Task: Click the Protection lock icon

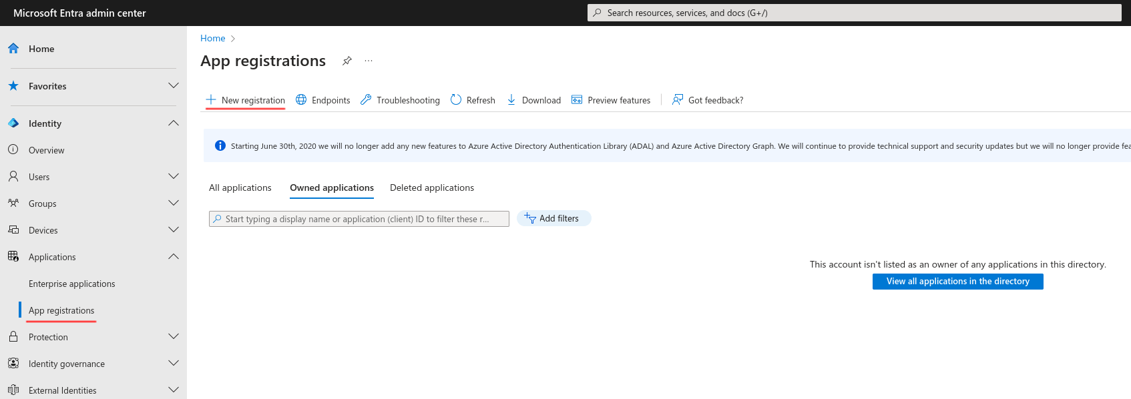Action: pos(13,336)
